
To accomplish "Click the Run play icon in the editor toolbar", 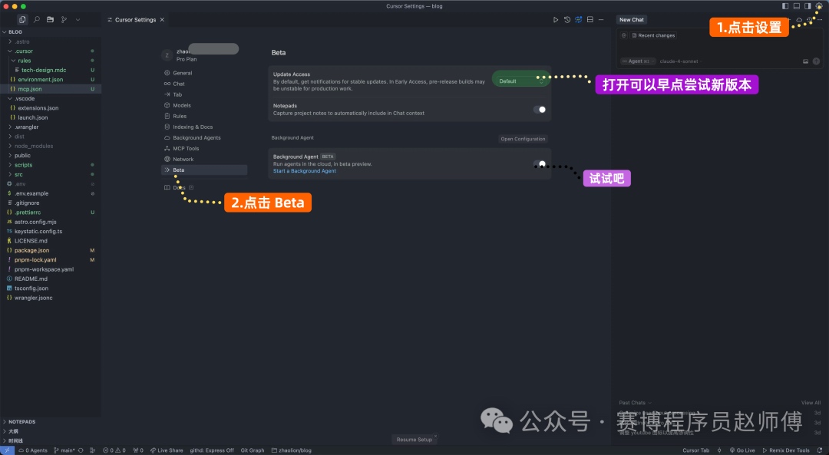I will click(x=556, y=19).
